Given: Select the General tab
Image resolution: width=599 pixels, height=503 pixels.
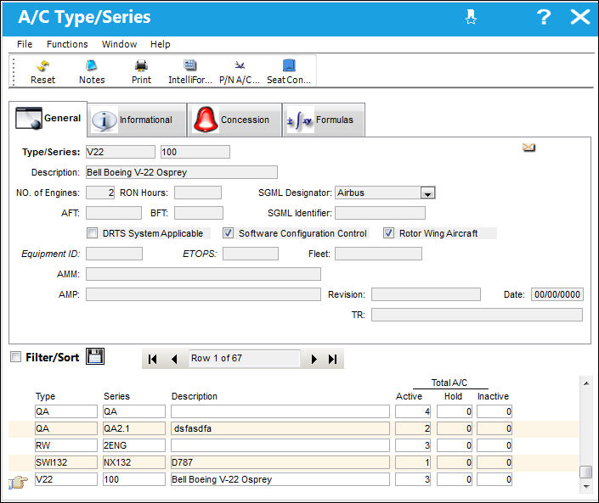Looking at the screenshot, I should (48, 119).
